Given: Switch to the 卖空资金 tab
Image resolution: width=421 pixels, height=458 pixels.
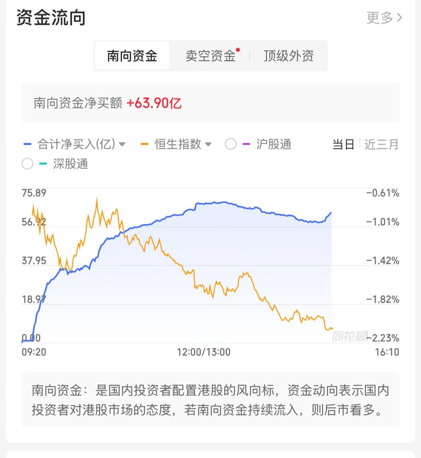Looking at the screenshot, I should tap(210, 56).
